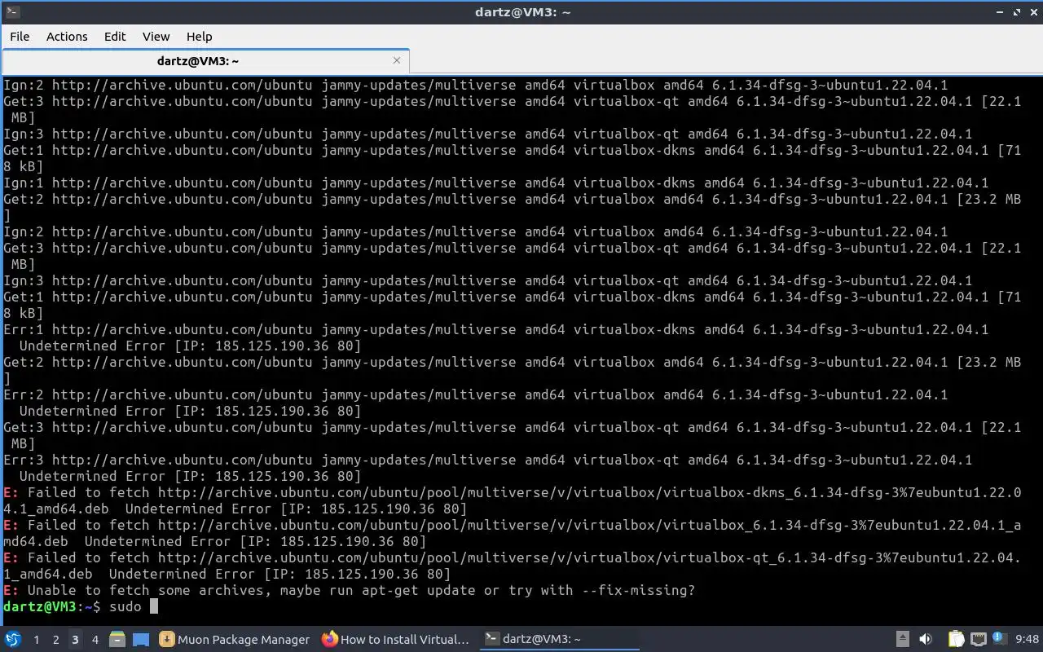Select the dartz@VM3 terminal taskbar entry

point(559,639)
